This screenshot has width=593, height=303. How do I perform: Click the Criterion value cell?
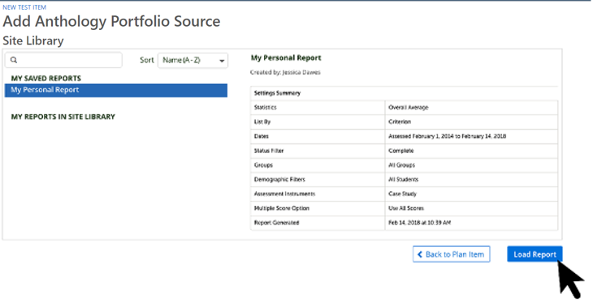(400, 122)
